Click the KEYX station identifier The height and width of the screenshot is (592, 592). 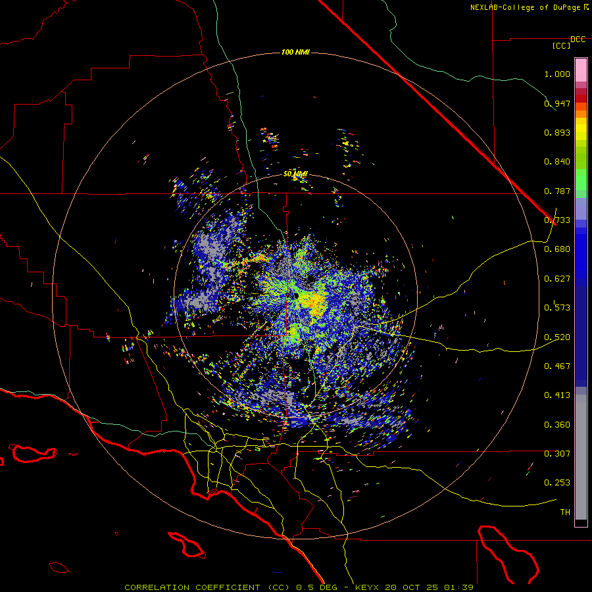pyautogui.click(x=368, y=587)
